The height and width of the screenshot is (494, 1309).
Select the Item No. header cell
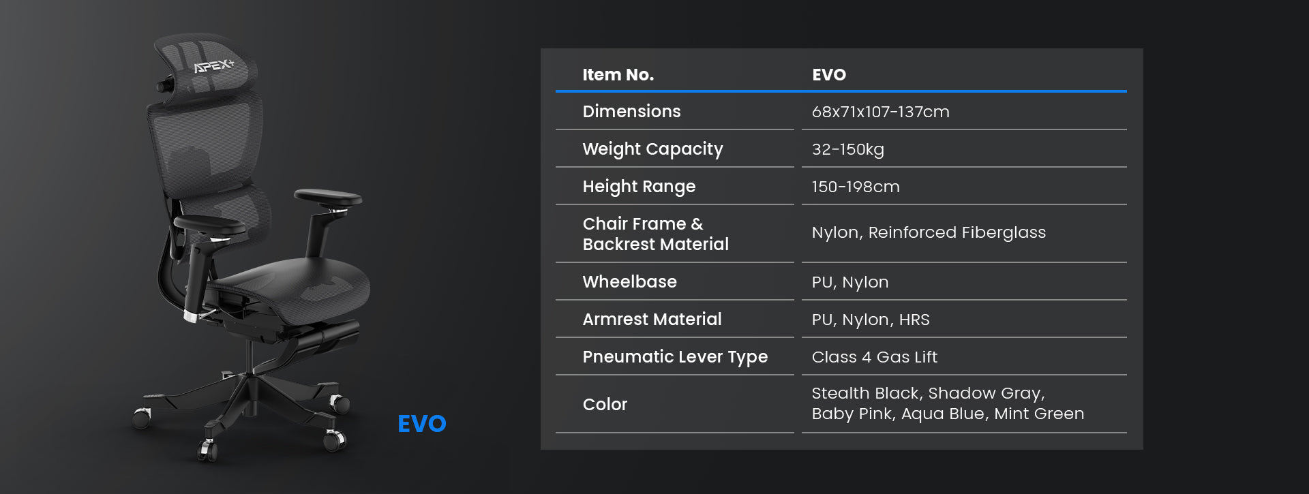(x=618, y=75)
